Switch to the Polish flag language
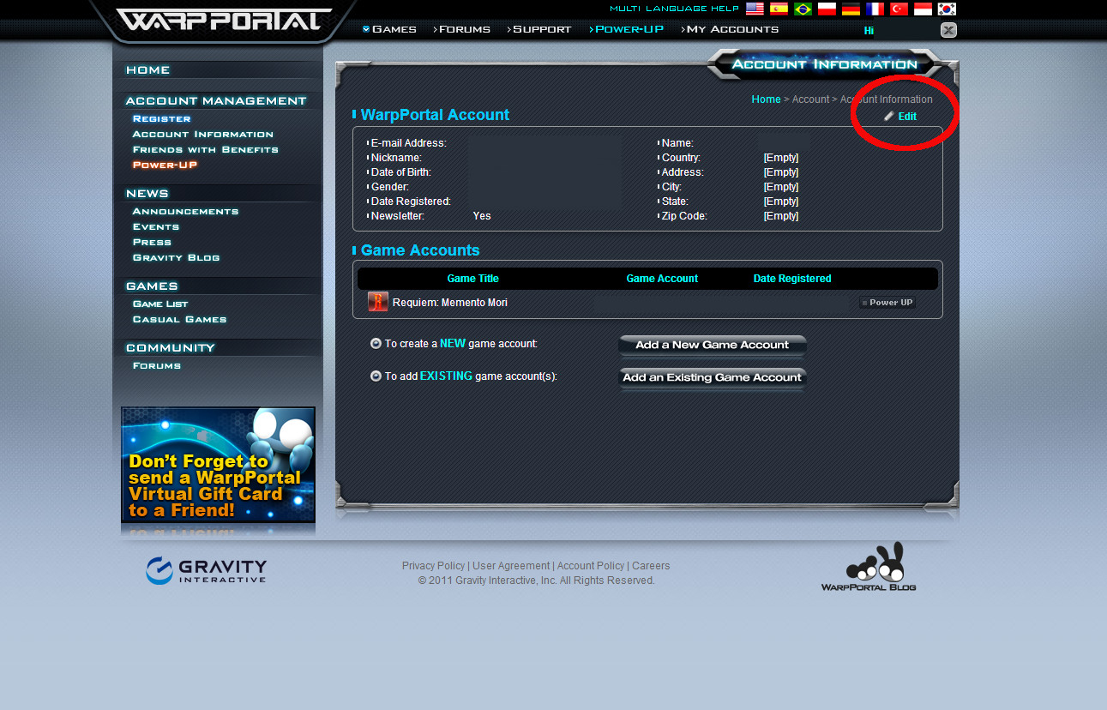Image resolution: width=1107 pixels, height=710 pixels. 827,9
